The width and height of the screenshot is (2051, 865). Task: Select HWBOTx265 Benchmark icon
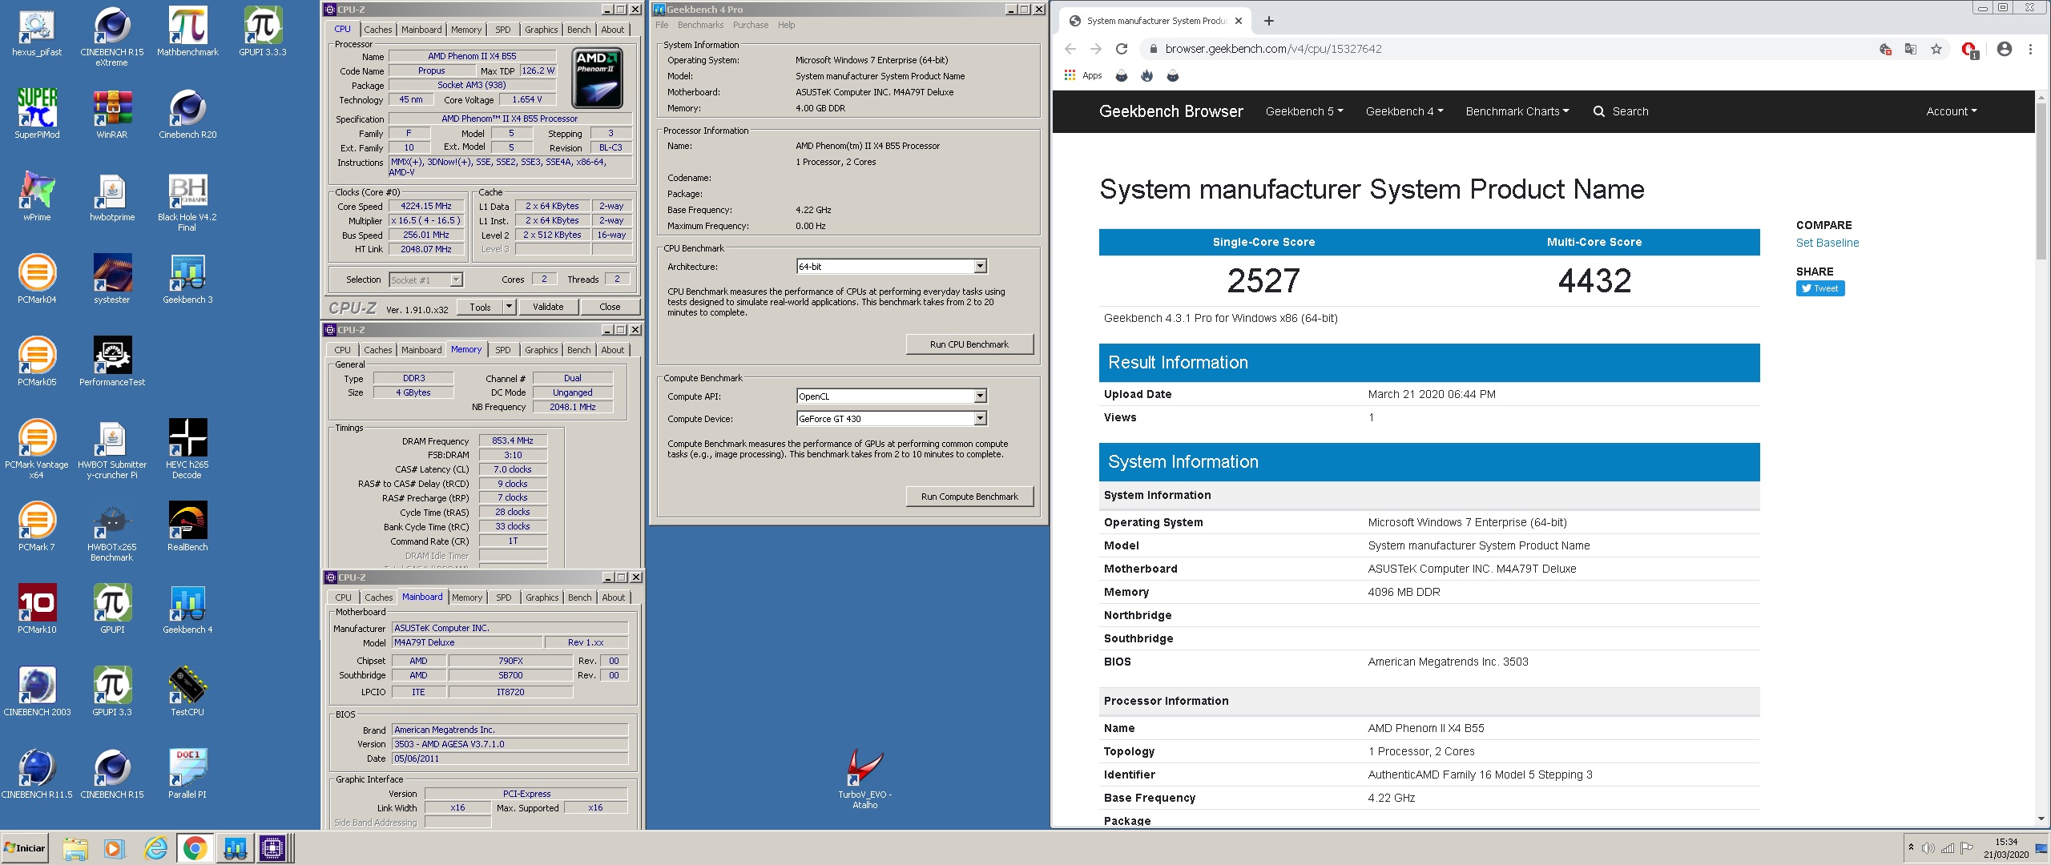click(112, 532)
